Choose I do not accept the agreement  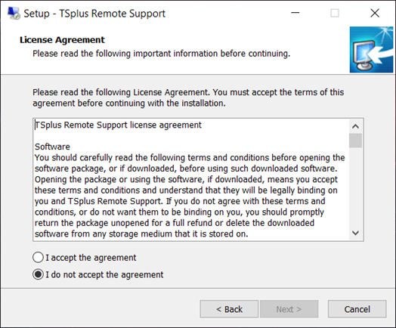pyautogui.click(x=98, y=274)
